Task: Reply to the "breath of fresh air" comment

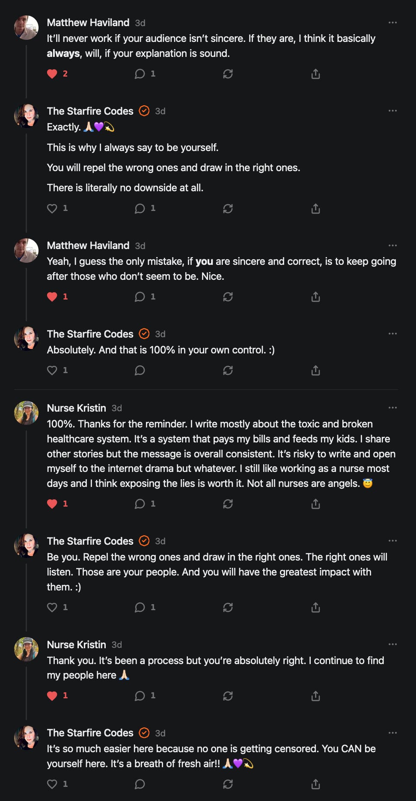Action: click(x=140, y=784)
